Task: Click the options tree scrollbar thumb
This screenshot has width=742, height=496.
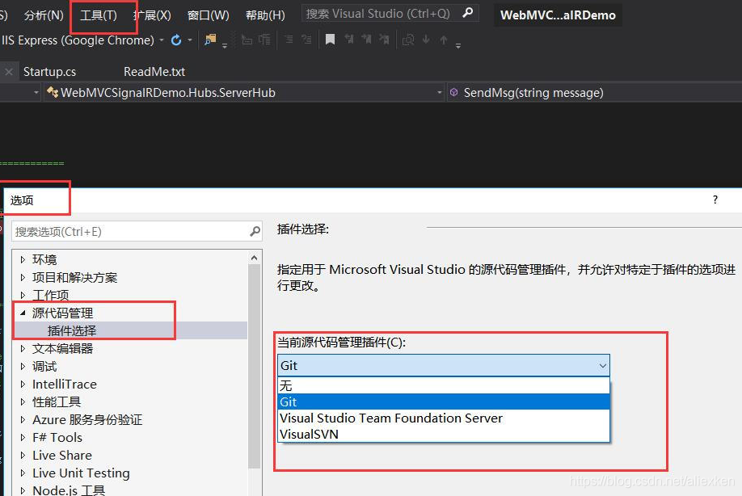Action: pos(254,367)
